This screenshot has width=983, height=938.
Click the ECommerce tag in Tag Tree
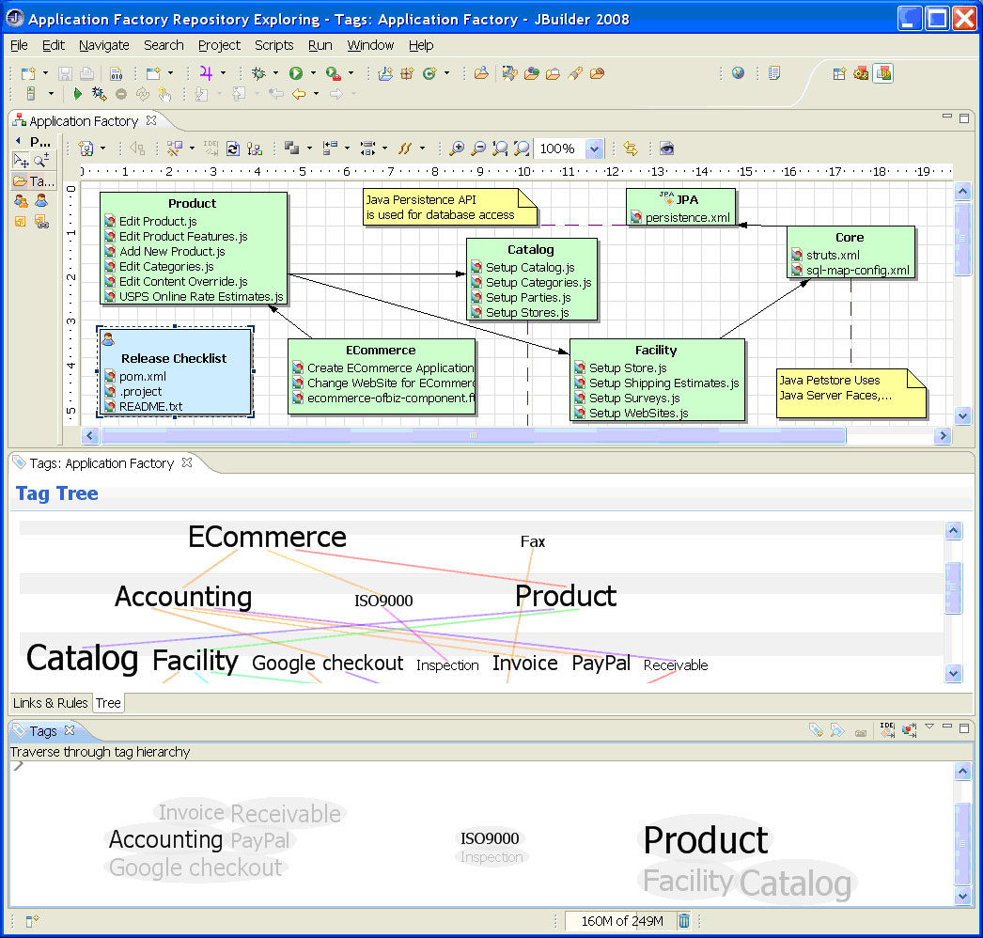[267, 537]
